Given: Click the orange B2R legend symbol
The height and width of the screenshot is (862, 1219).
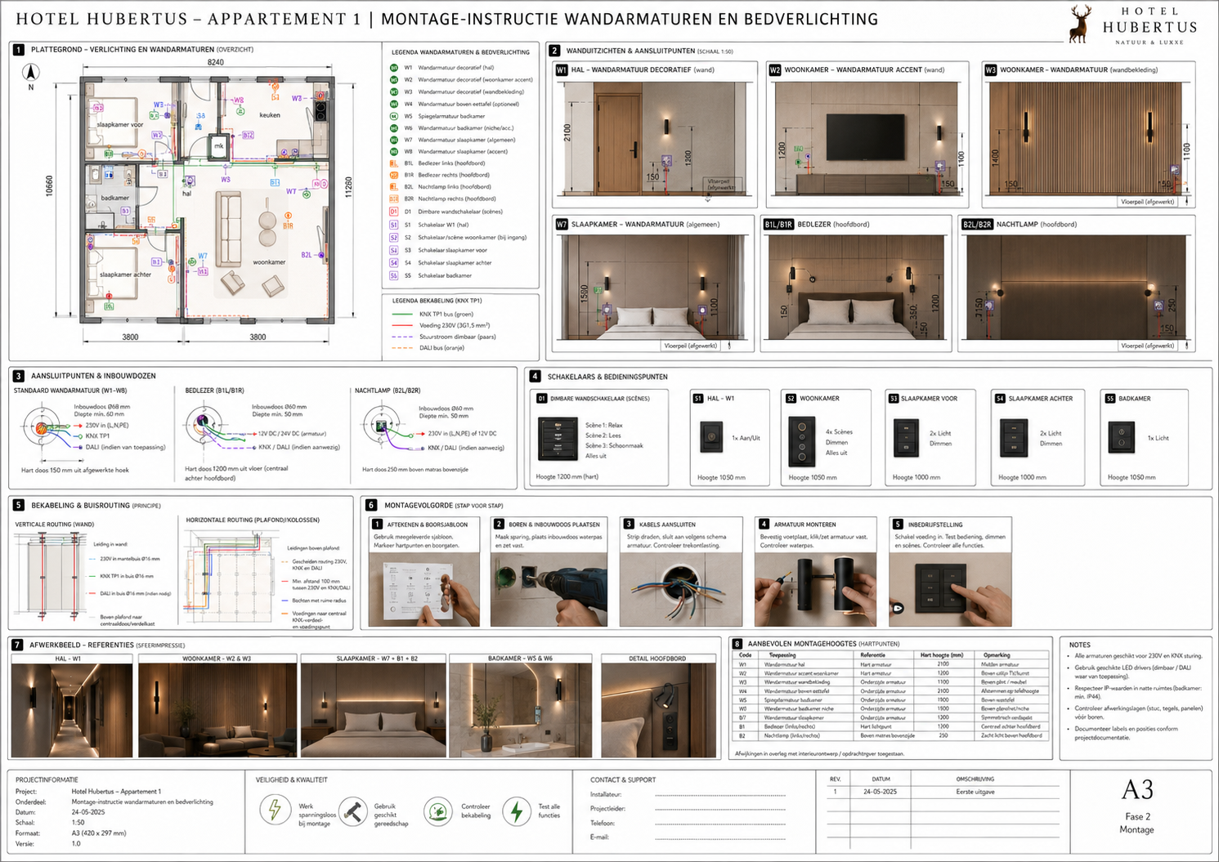Looking at the screenshot, I should click(x=394, y=199).
